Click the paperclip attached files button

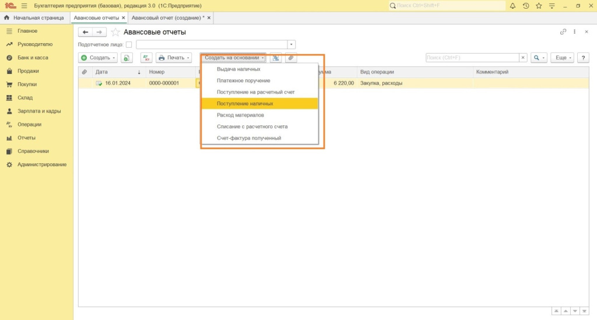coord(290,58)
